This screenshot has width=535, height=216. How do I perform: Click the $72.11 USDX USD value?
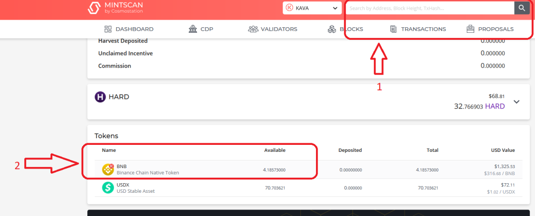[507, 185]
